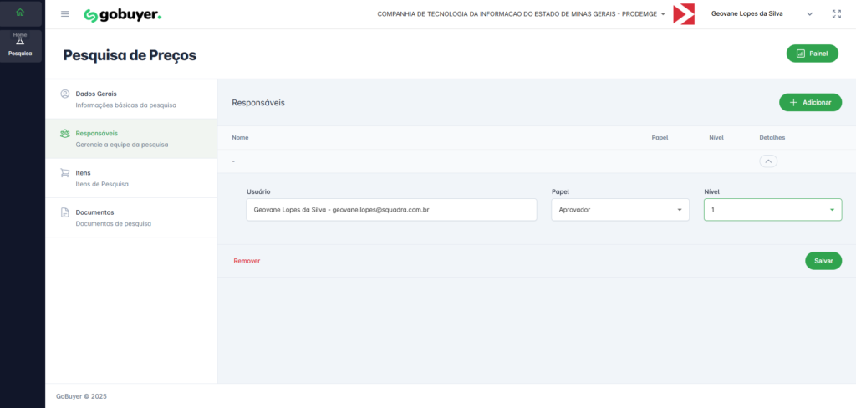The image size is (856, 408).
Task: Open Pesquisa from the left sidebar
Action: (20, 46)
